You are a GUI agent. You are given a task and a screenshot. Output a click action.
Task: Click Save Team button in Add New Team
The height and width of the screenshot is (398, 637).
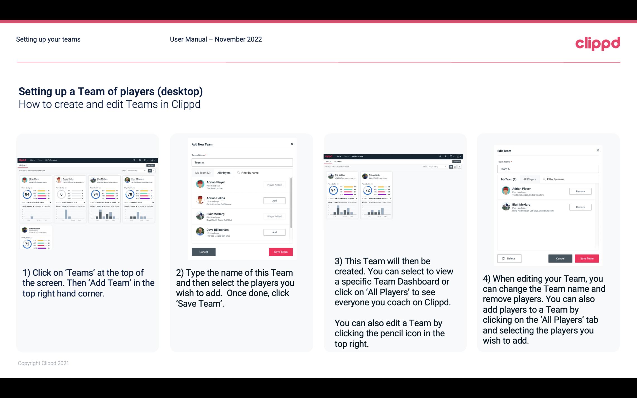[280, 251]
